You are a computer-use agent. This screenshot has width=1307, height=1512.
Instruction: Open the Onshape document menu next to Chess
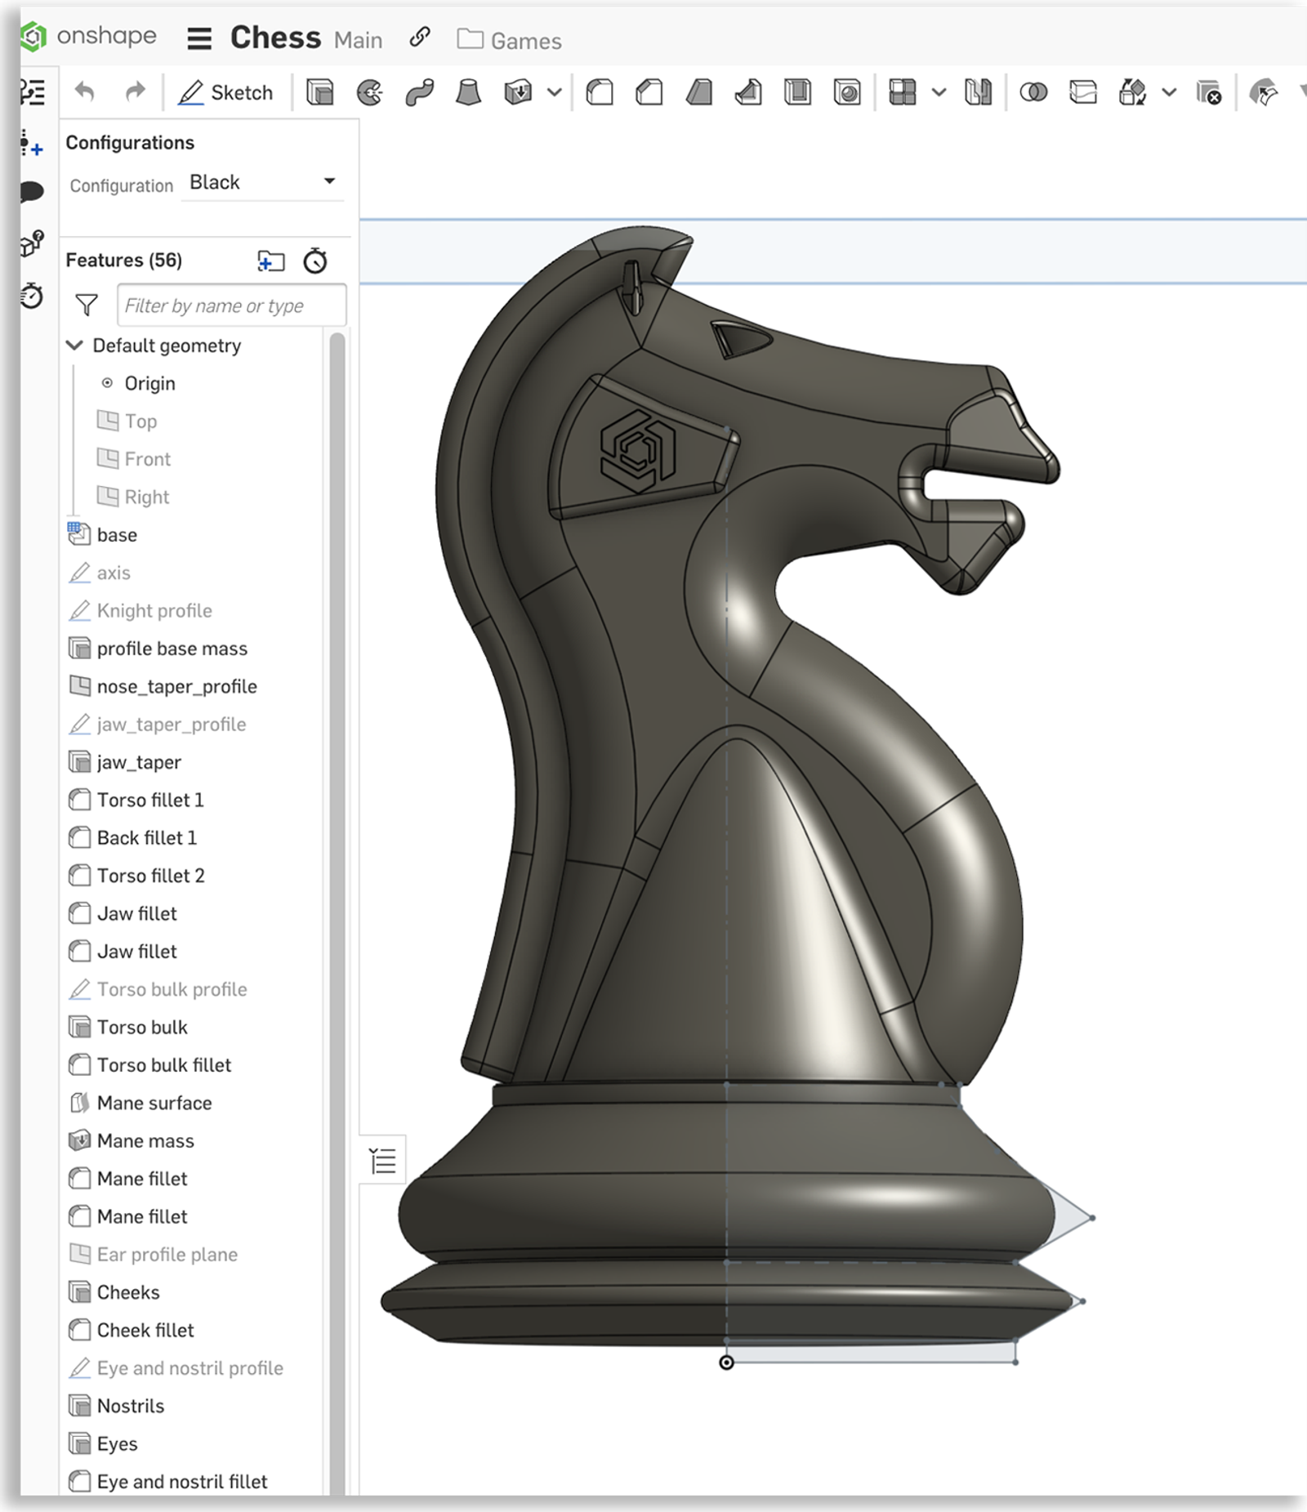199,38
